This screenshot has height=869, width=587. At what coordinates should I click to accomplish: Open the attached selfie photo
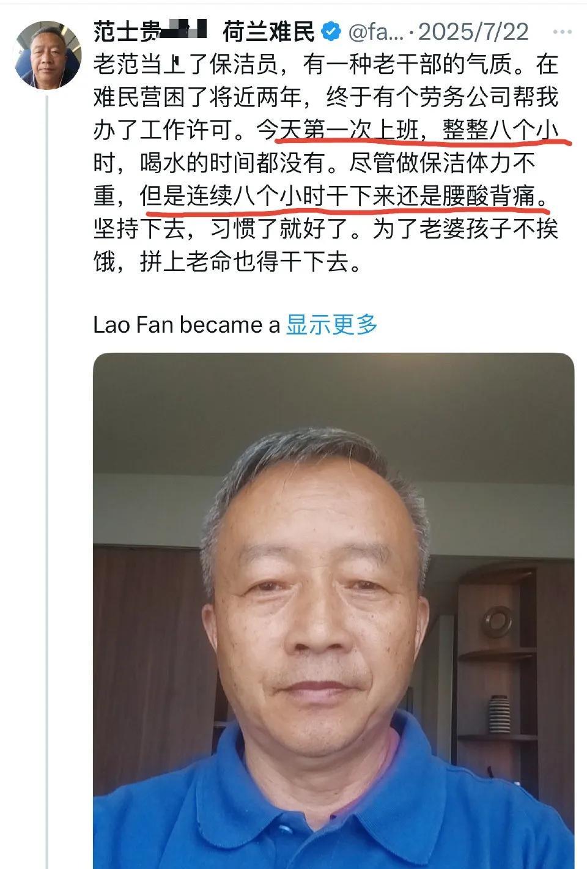pos(334,610)
